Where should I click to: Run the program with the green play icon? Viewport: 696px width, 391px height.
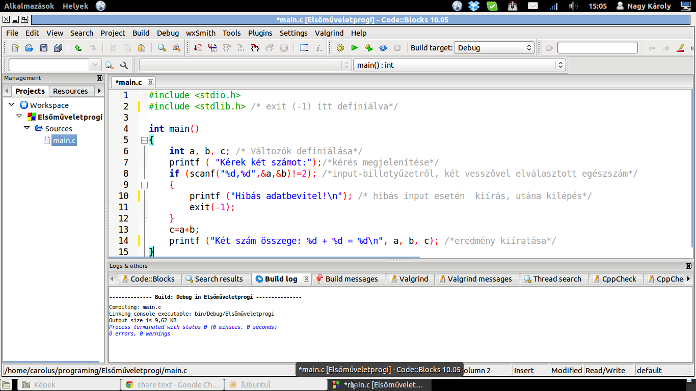click(x=355, y=48)
